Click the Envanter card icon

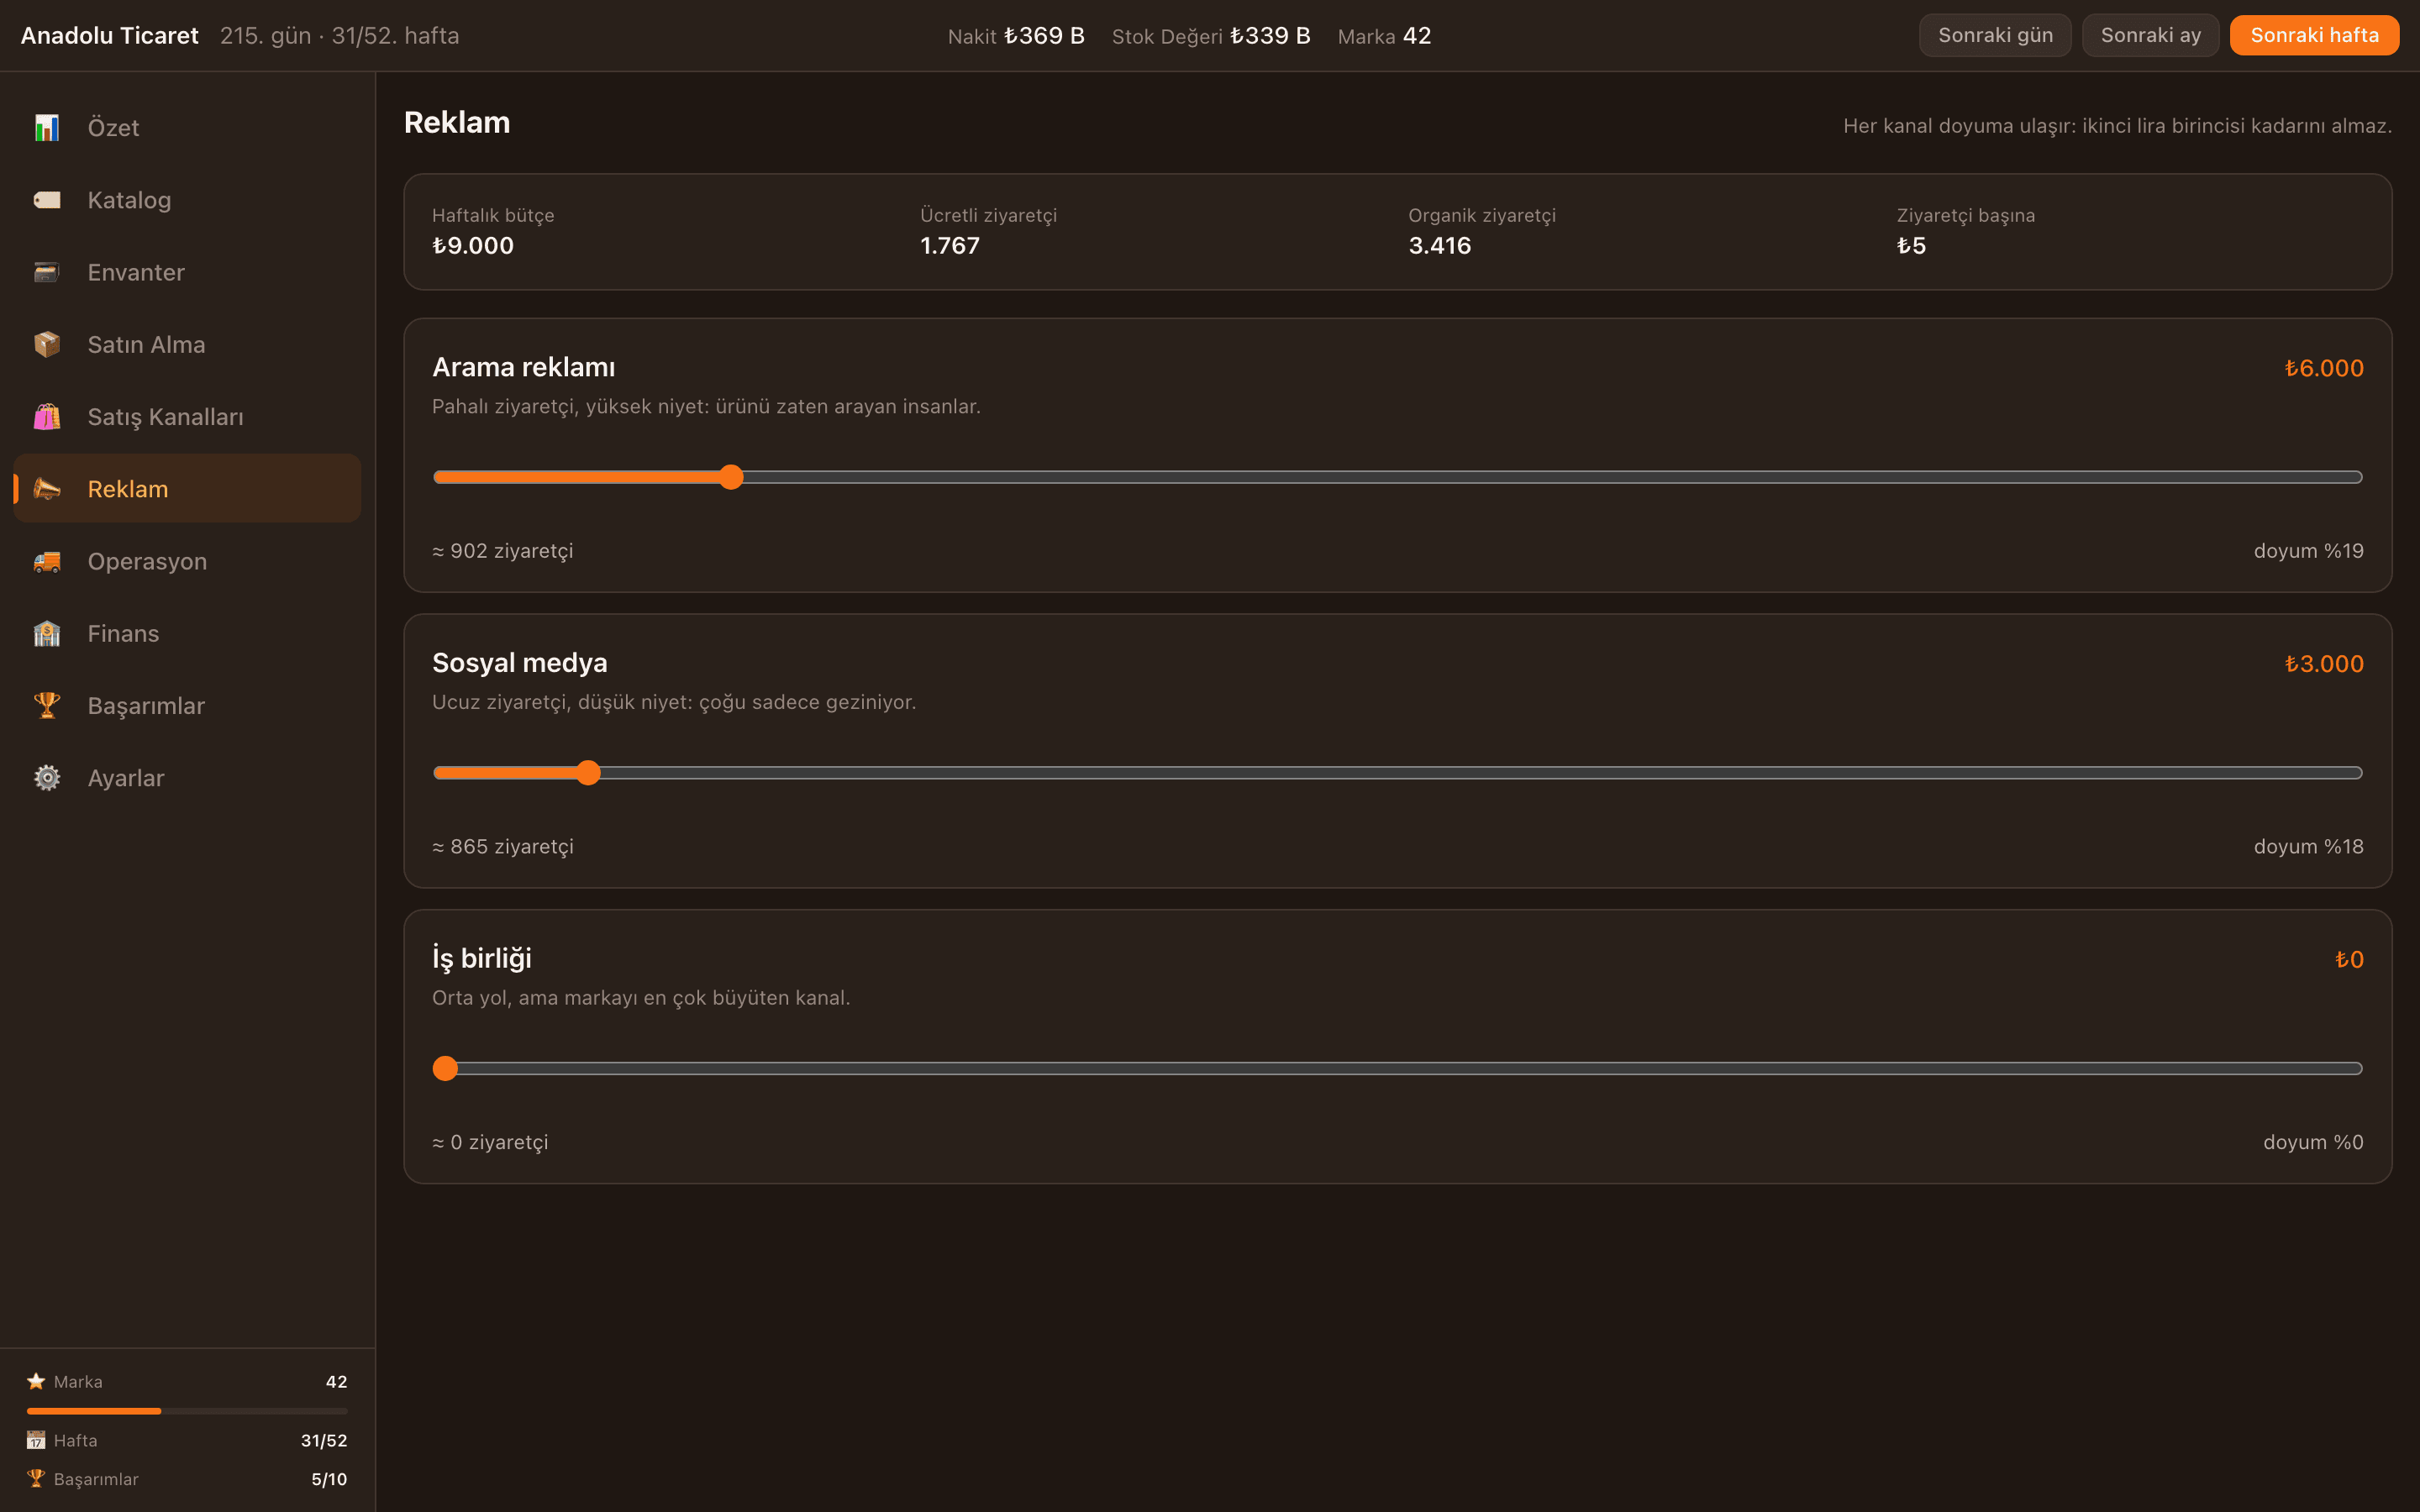coord(47,272)
